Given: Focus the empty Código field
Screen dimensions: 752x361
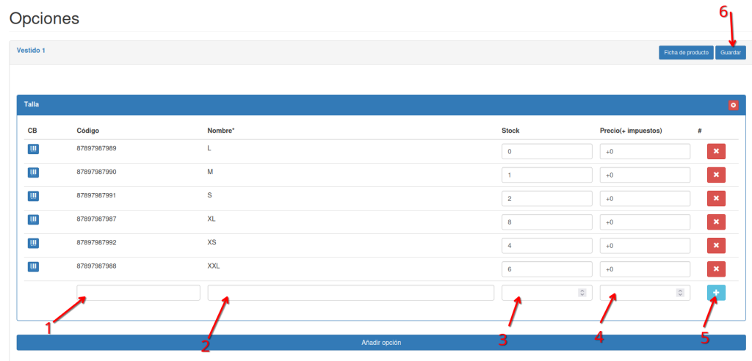Looking at the screenshot, I should (x=138, y=293).
